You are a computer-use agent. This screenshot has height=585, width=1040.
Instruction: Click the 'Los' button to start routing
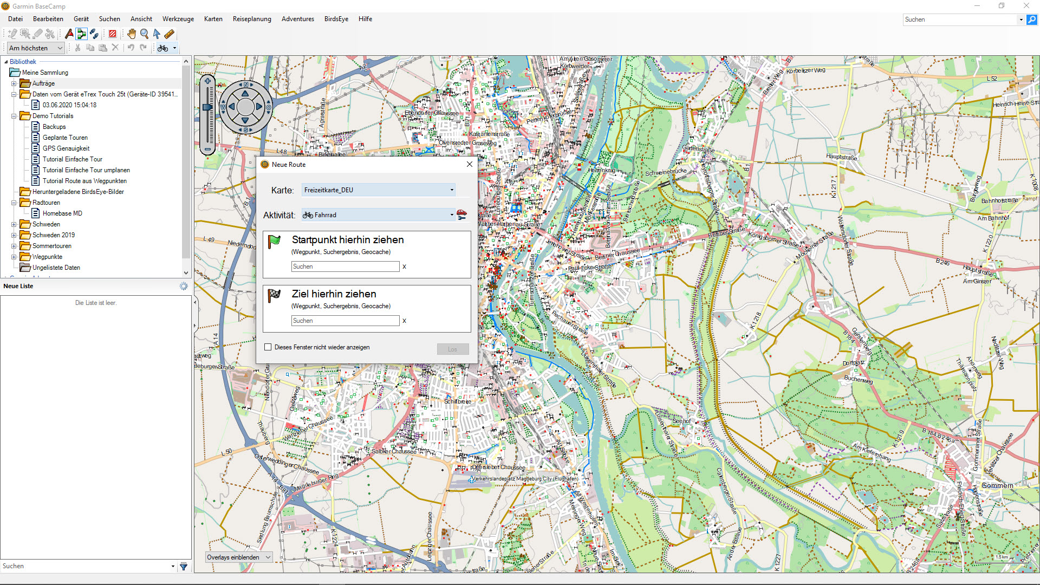point(453,349)
